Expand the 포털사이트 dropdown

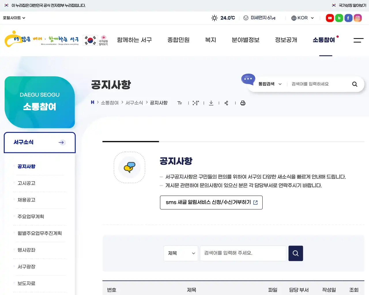tap(14, 18)
